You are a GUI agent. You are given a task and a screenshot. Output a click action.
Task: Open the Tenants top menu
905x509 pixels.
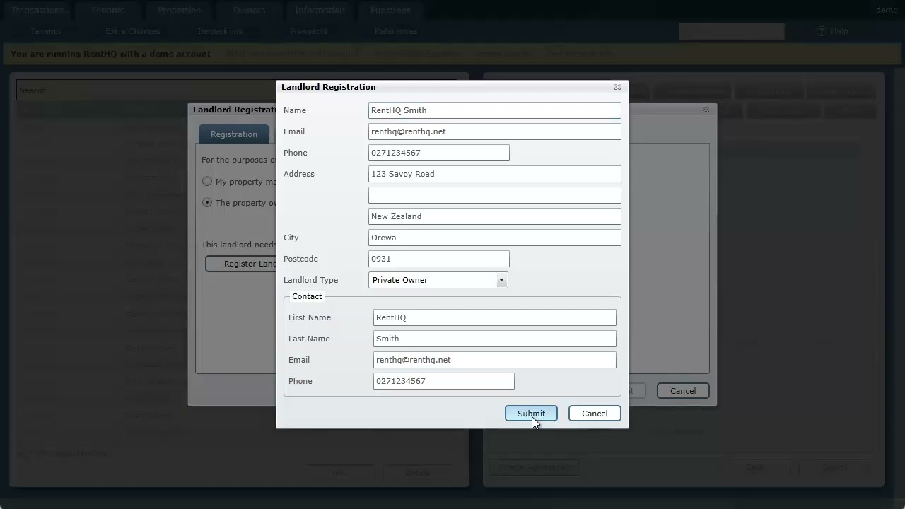tap(108, 11)
